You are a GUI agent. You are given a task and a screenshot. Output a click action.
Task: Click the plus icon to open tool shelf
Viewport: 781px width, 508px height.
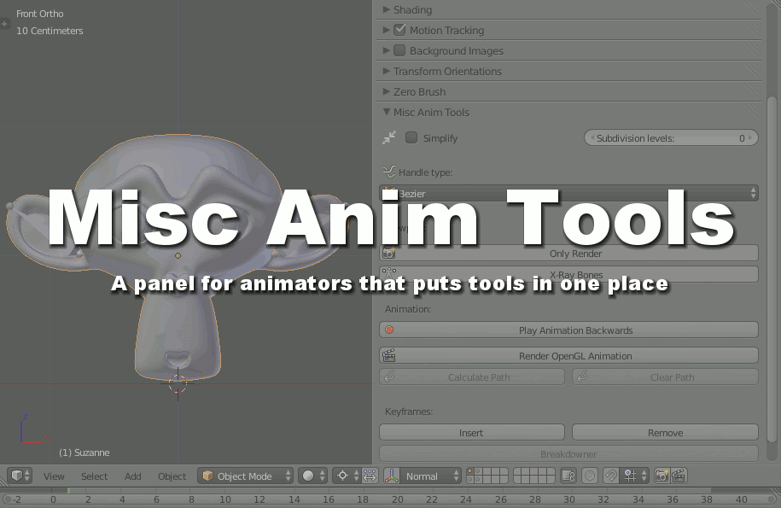[x=4, y=23]
